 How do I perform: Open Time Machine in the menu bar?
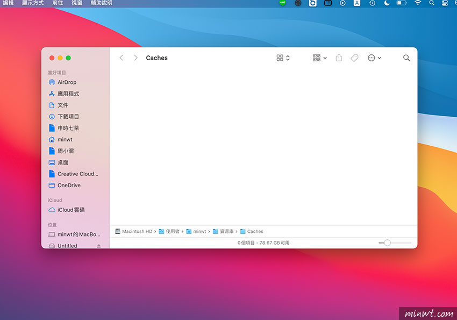point(372,3)
